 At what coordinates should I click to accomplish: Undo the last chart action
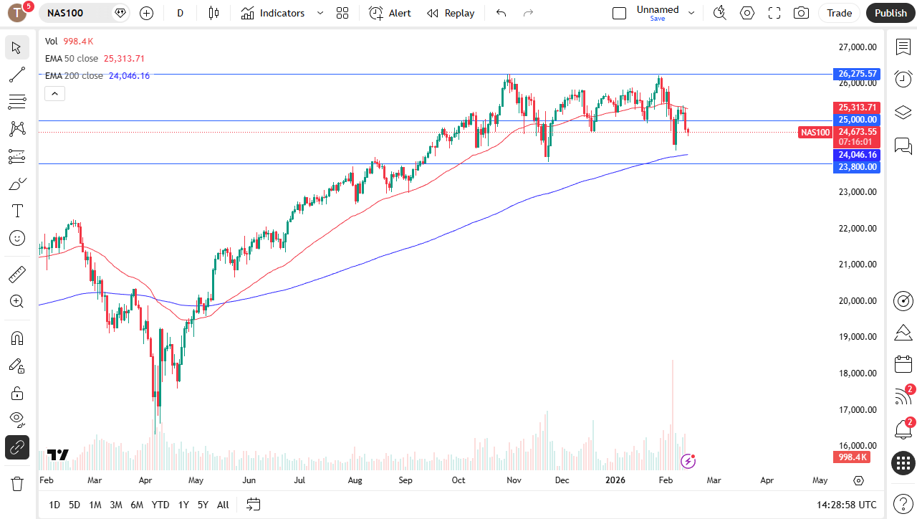pos(501,13)
